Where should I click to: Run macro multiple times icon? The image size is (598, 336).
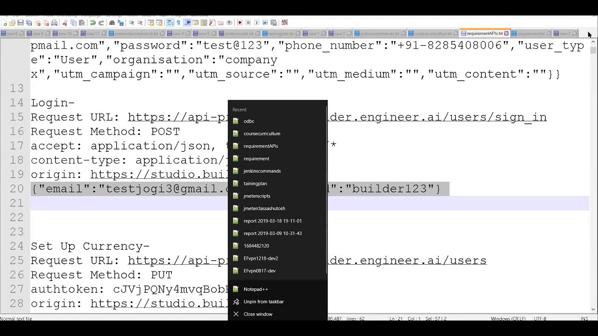[x=265, y=22]
